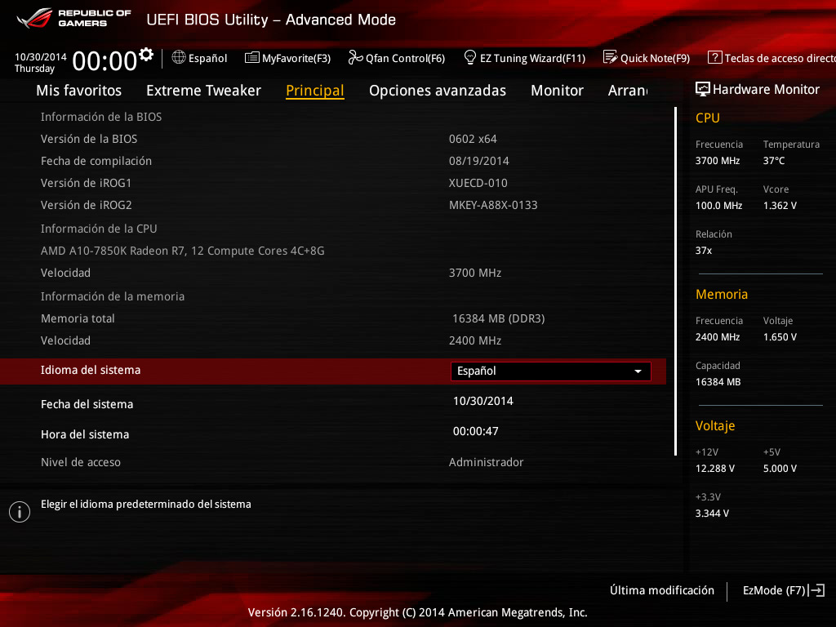The image size is (836, 627).
Task: Launch EZ Tuning Wizard(F11)
Action: click(x=525, y=58)
